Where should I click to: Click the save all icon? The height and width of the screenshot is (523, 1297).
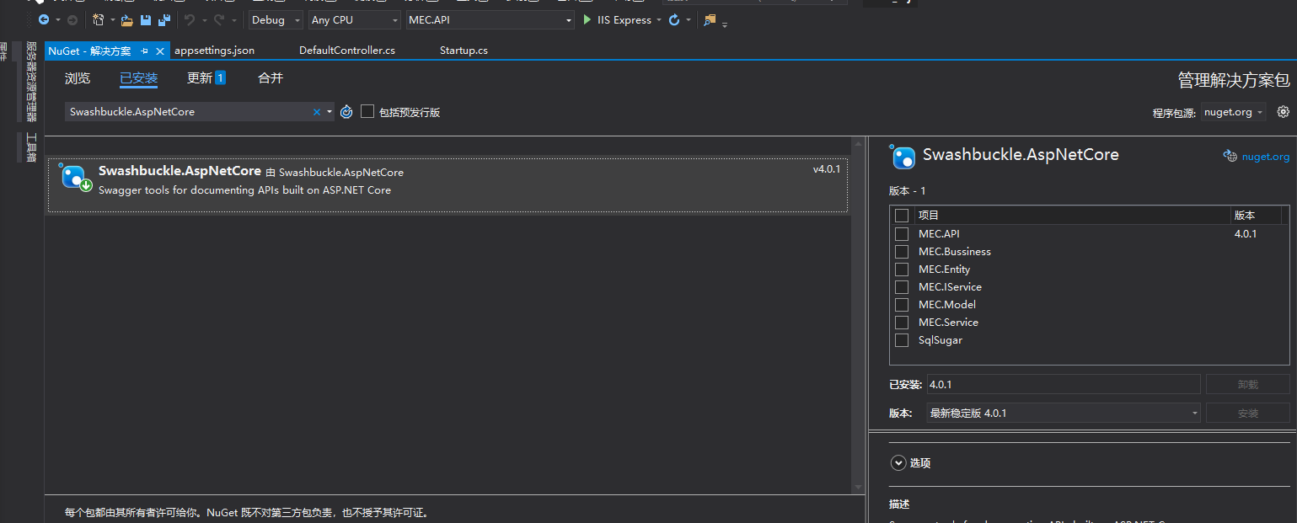pyautogui.click(x=164, y=19)
